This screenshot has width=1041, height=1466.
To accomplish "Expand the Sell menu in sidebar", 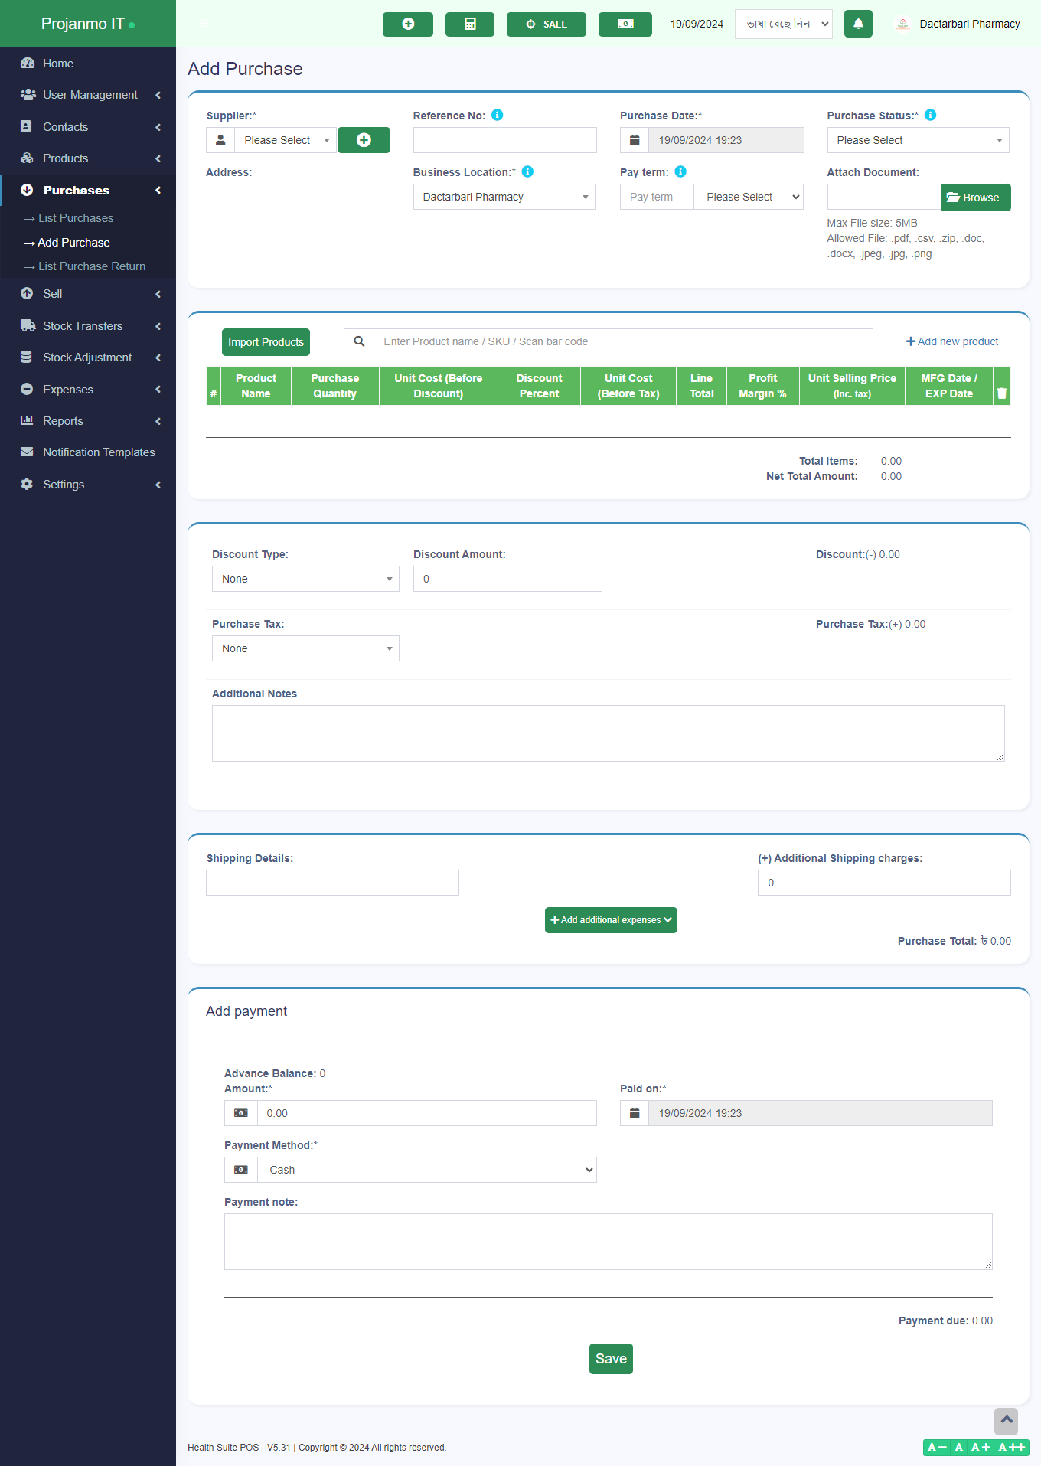I will tap(88, 294).
